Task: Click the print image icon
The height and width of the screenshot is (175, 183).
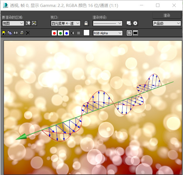Action: click(22, 33)
